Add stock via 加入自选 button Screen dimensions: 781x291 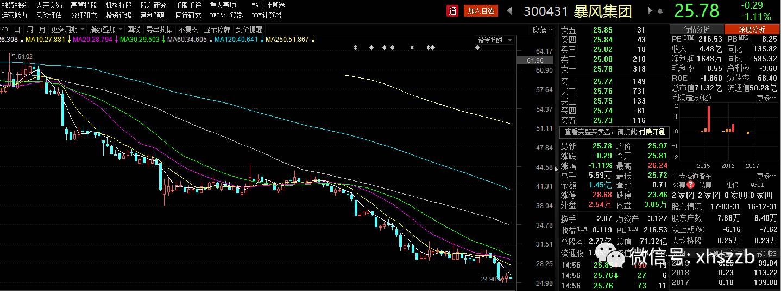481,10
